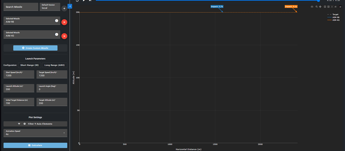Open Filter Y-Axis Elements
This screenshot has height=151, width=345.
[35, 124]
